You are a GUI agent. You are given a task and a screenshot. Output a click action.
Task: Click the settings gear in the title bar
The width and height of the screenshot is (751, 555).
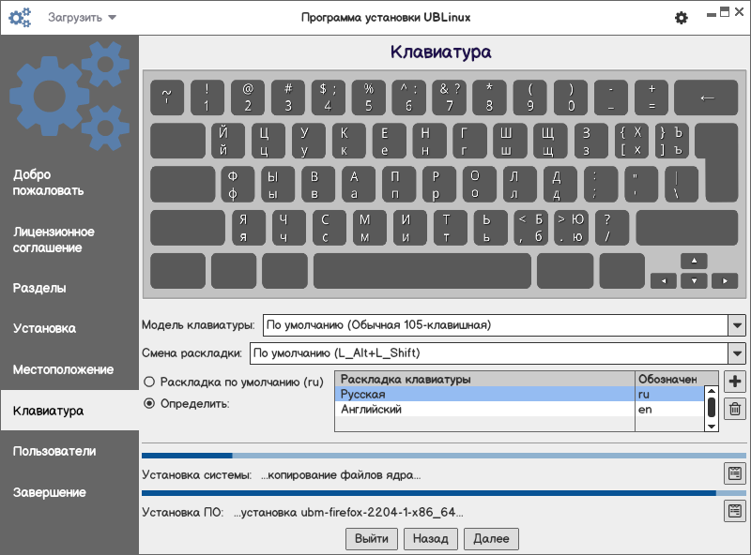682,18
